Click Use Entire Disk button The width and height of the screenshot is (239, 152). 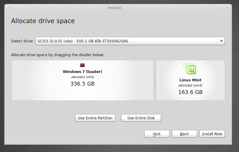(x=141, y=118)
